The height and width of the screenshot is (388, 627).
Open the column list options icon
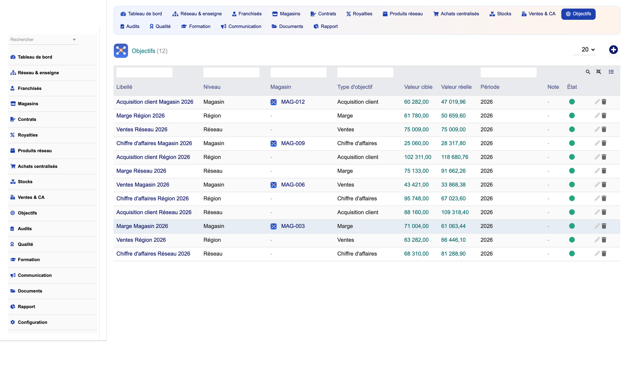611,72
